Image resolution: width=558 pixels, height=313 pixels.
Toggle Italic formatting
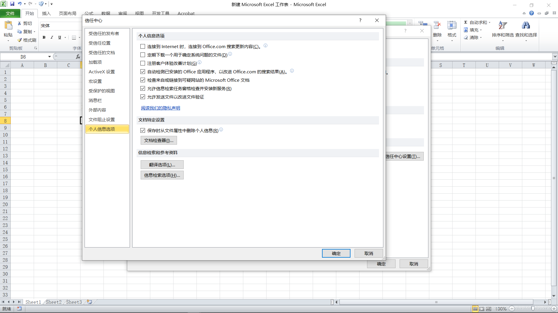tap(52, 37)
